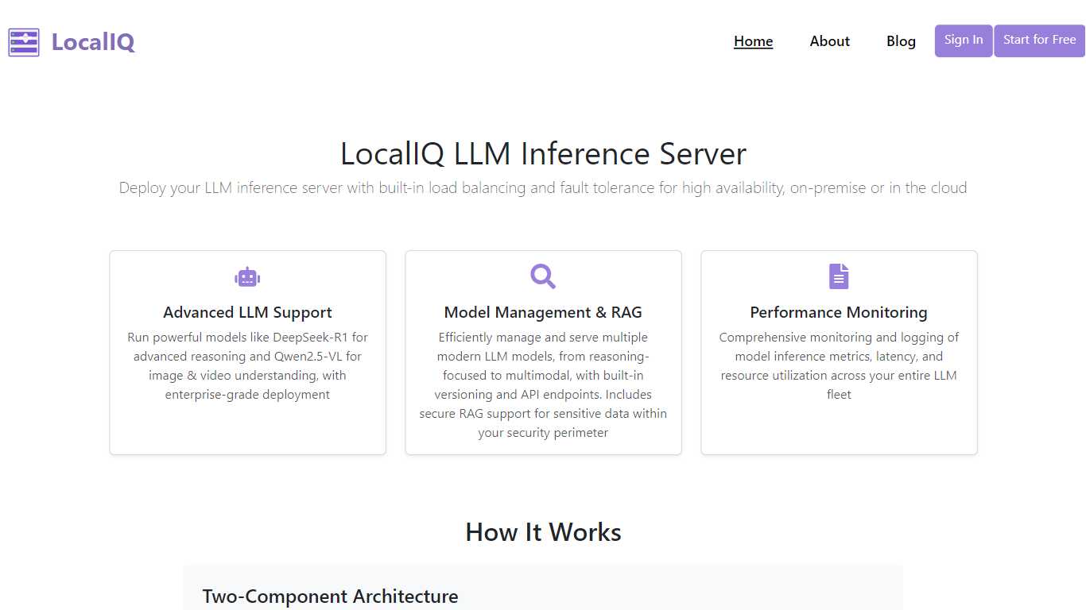This screenshot has height=610, width=1086.
Task: Open the Blog nav link
Action: pos(901,41)
